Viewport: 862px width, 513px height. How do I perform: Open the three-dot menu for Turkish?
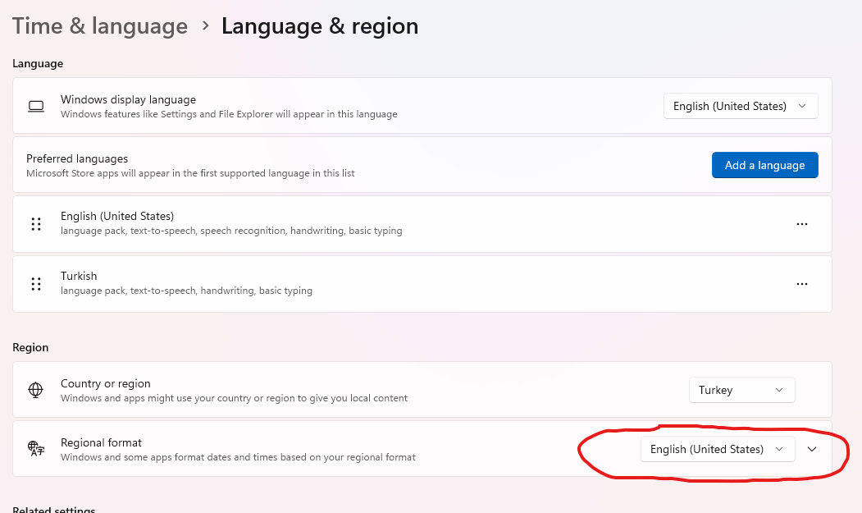coord(802,284)
